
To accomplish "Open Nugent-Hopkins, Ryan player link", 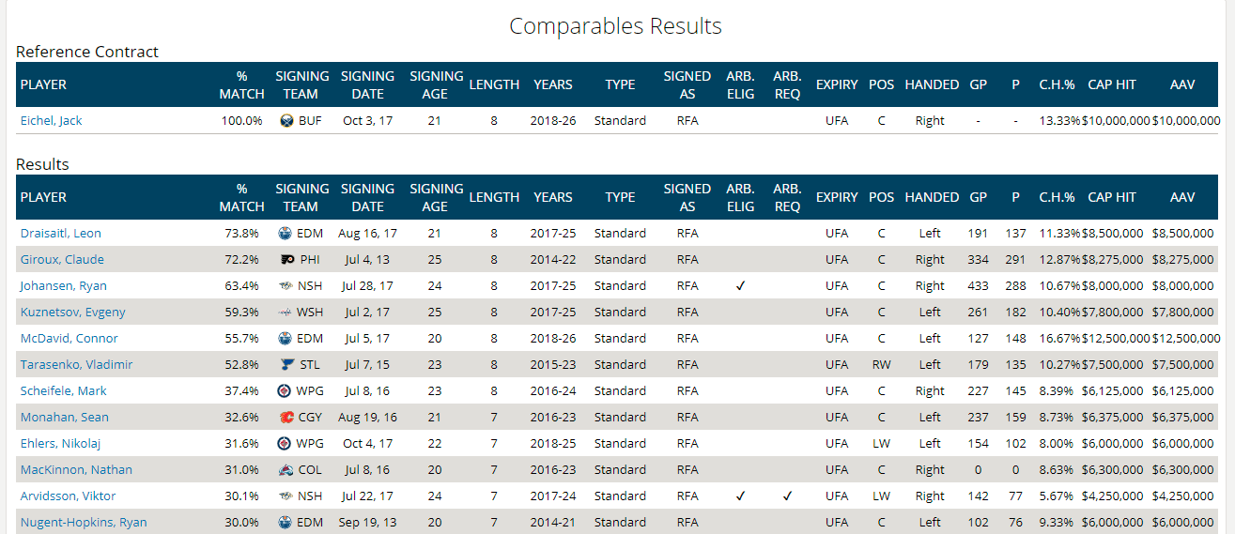I will 84,523.
